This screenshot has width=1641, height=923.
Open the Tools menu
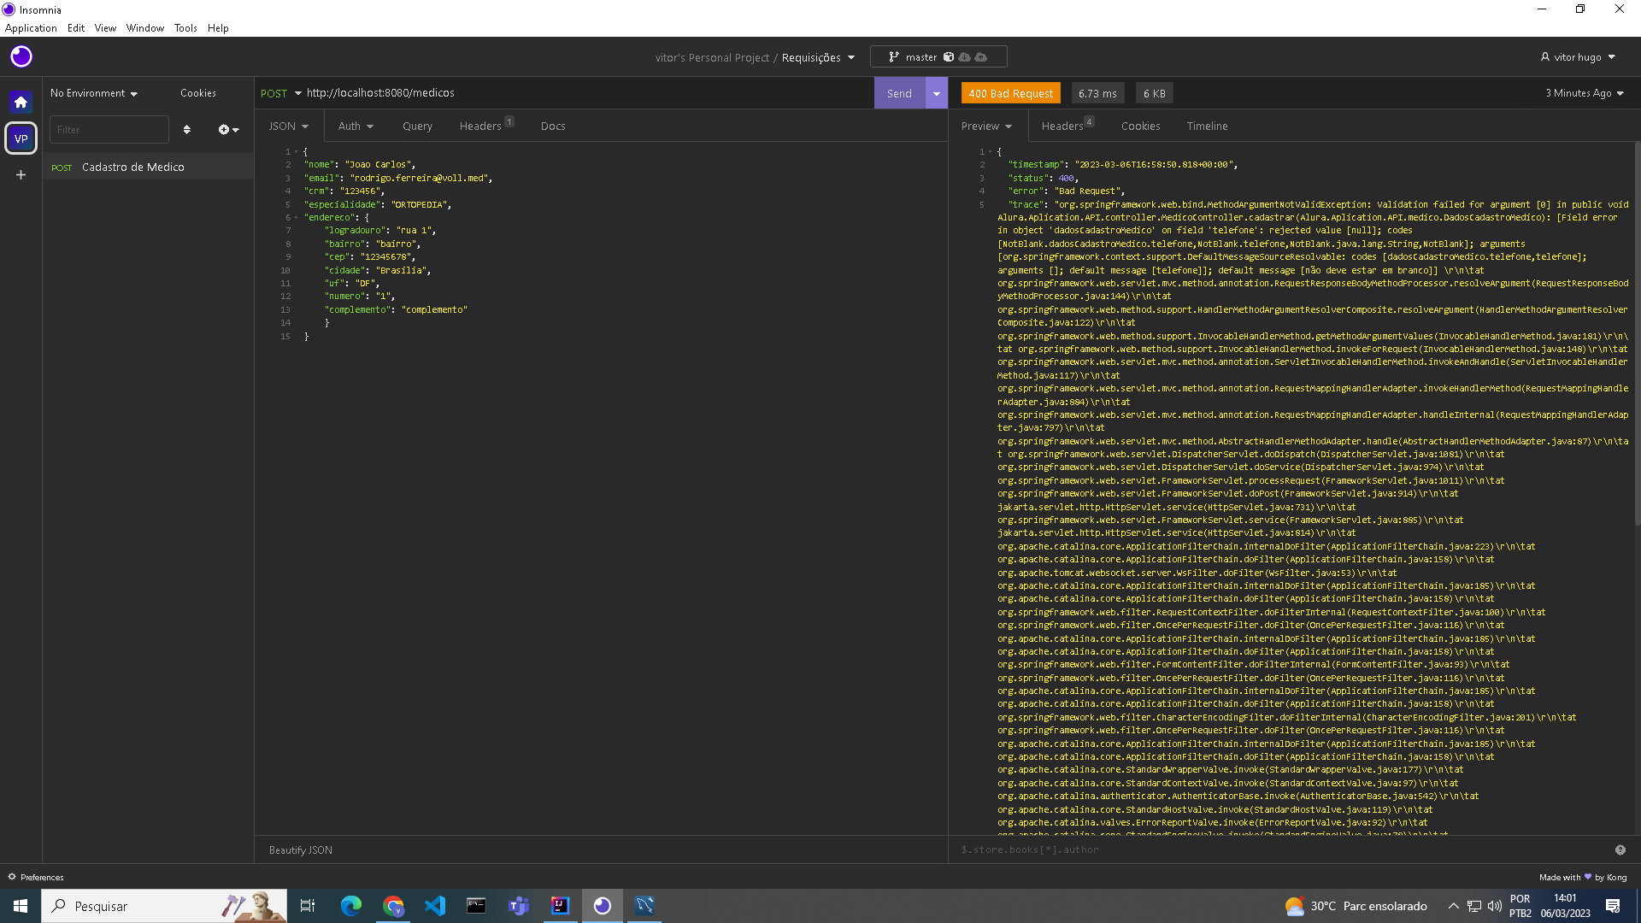185,28
